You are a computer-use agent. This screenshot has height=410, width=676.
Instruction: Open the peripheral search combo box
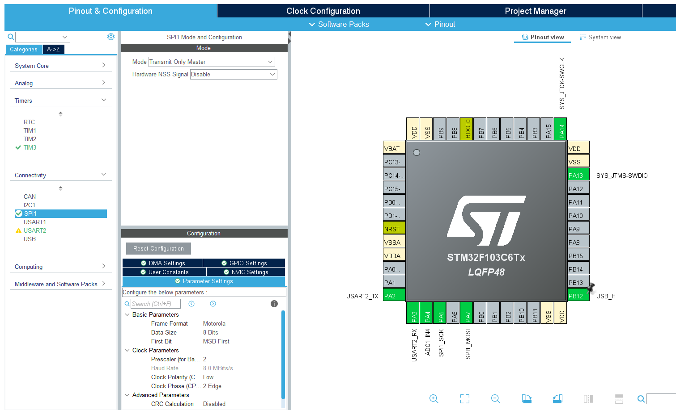click(43, 37)
